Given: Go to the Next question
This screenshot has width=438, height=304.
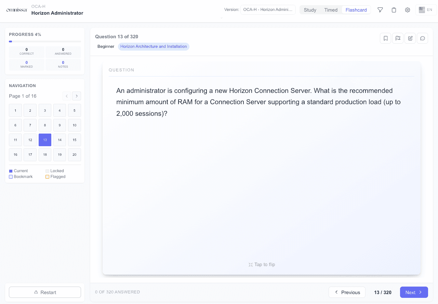Looking at the screenshot, I should click(414, 292).
